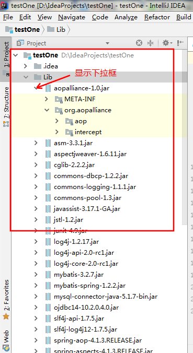Open the Code menu
This screenshot has height=353, width=193.
100,17
